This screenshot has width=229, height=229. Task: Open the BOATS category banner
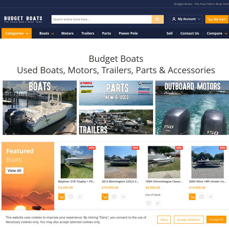[x=40, y=108]
